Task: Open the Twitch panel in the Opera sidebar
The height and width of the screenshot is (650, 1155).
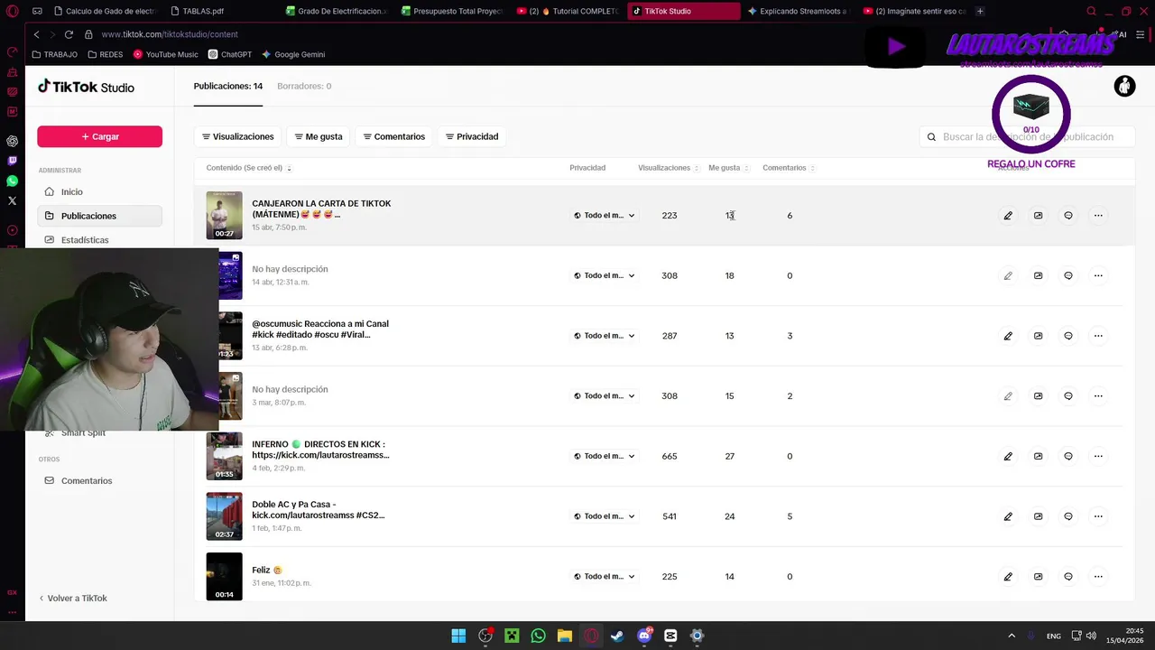Action: 12,161
